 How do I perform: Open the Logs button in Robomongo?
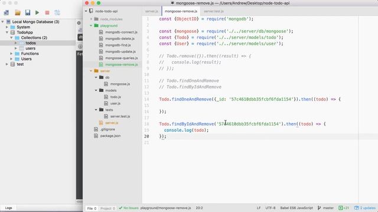coord(8,208)
